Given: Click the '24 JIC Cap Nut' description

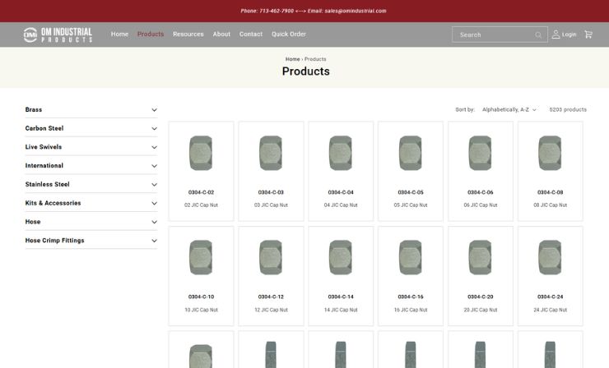Looking at the screenshot, I should 551,310.
